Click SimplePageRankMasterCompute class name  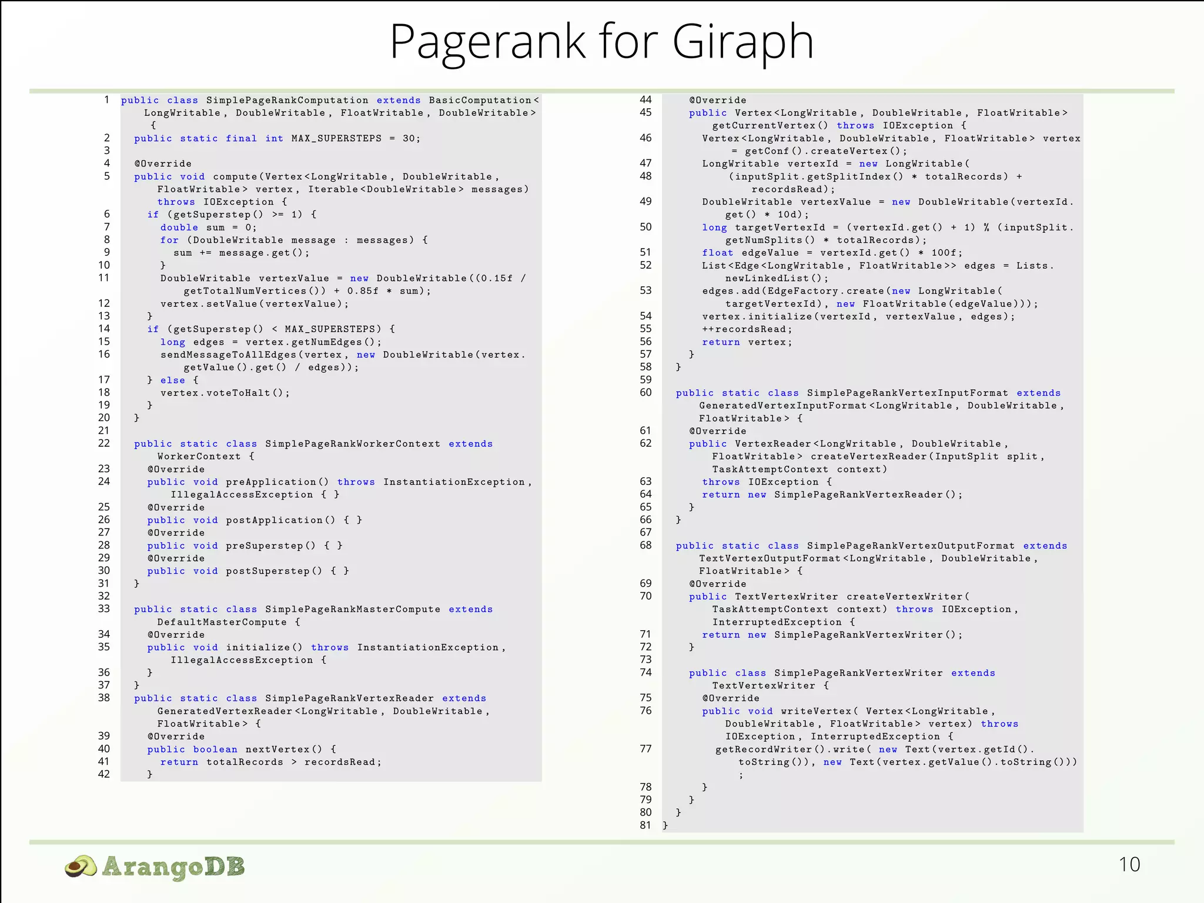353,610
